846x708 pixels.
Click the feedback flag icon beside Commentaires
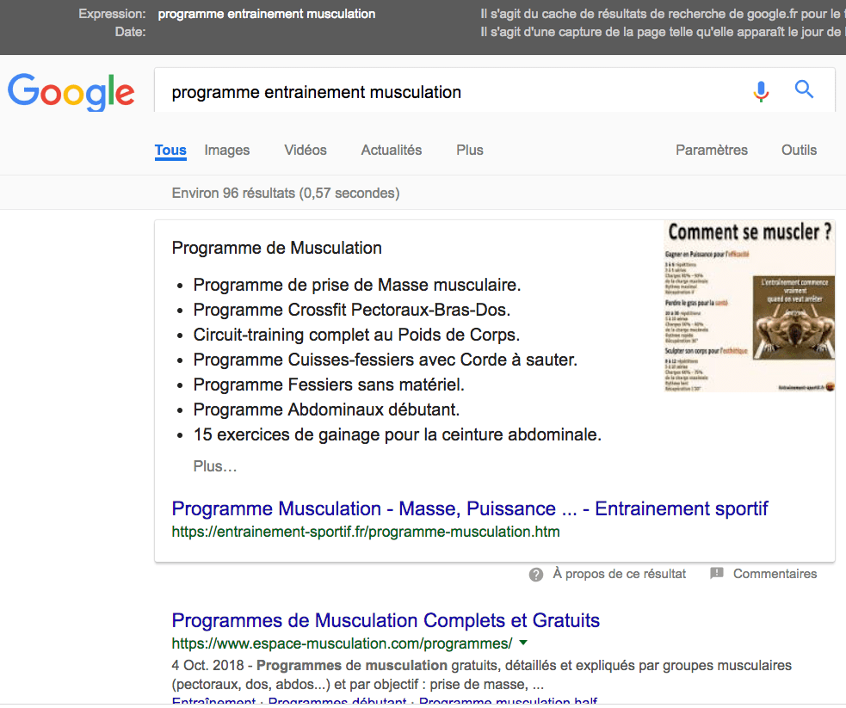pyautogui.click(x=717, y=573)
